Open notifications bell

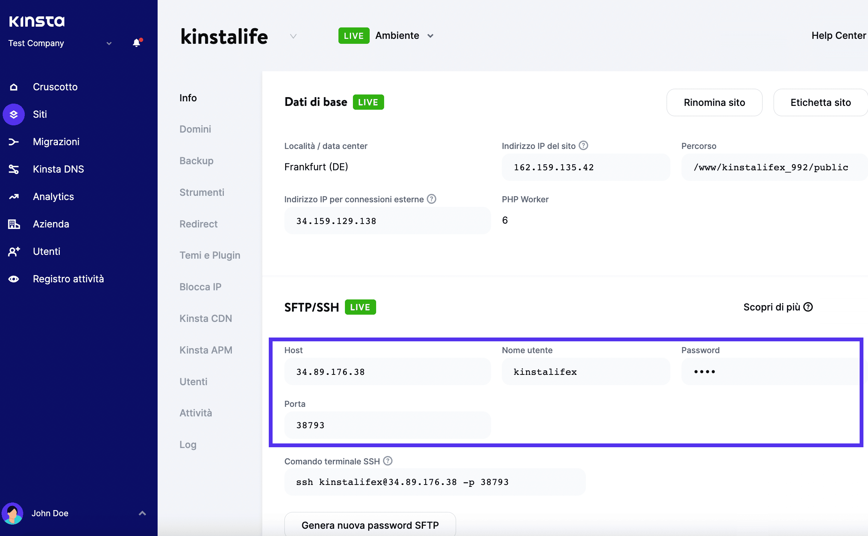[137, 43]
